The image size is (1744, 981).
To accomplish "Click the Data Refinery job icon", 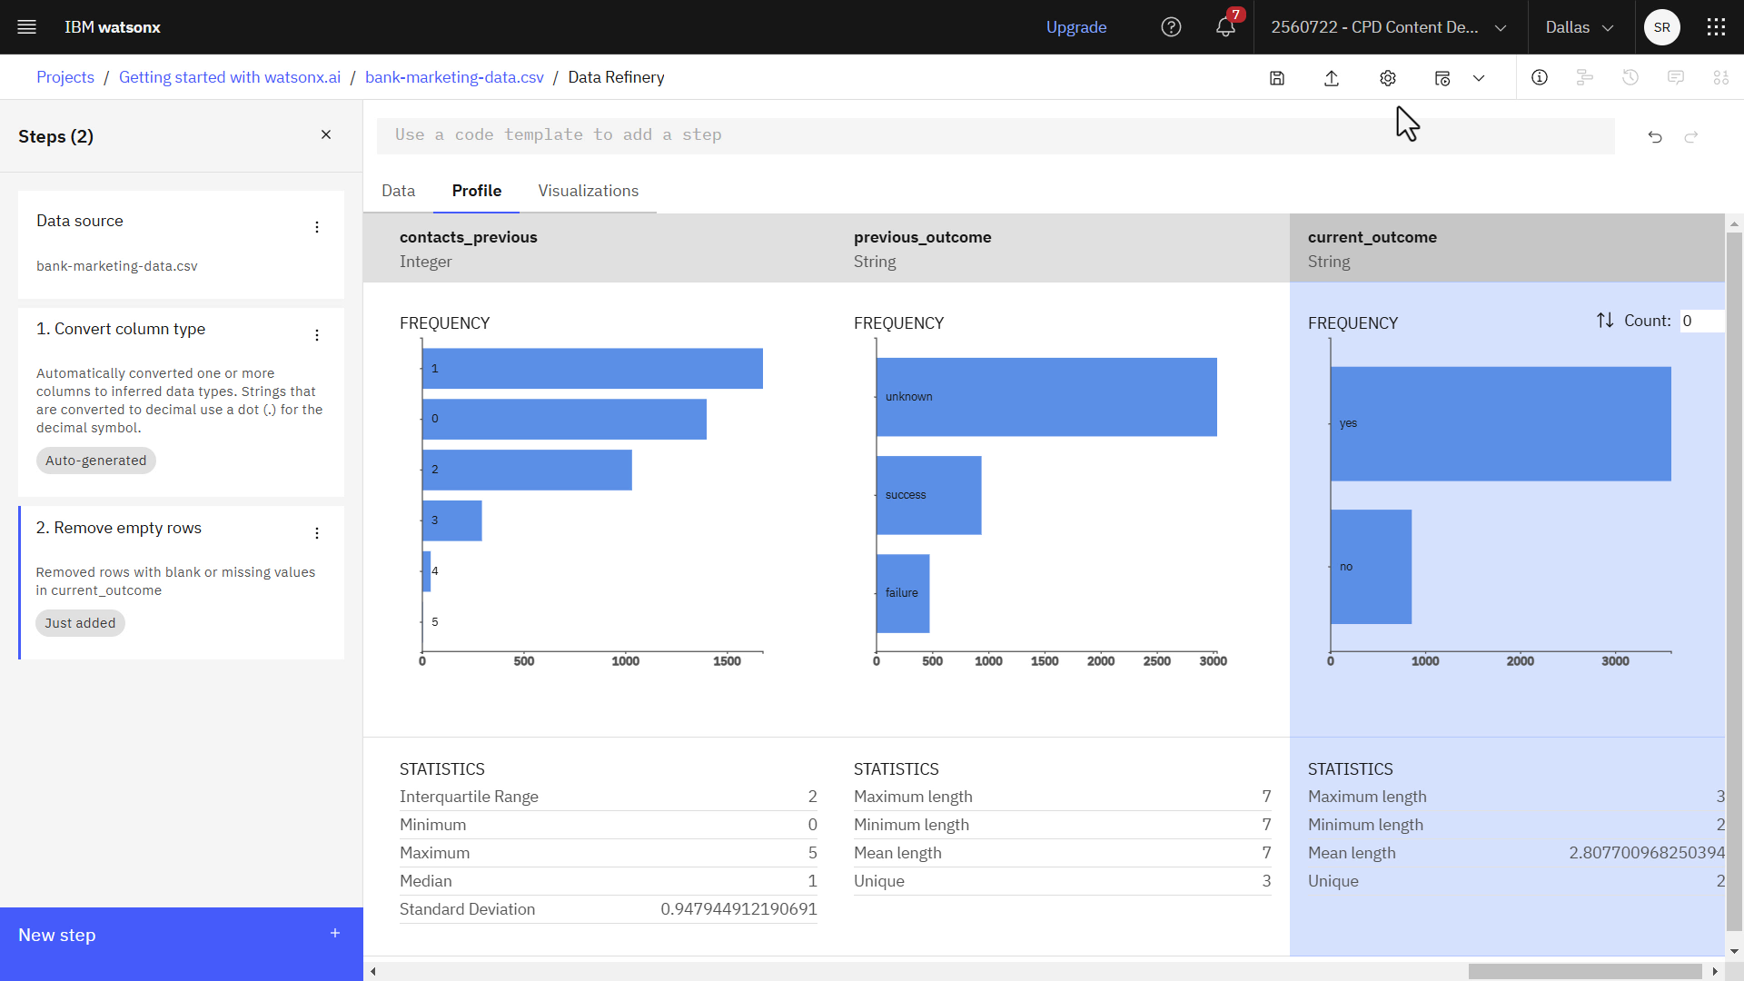I will coord(1442,78).
